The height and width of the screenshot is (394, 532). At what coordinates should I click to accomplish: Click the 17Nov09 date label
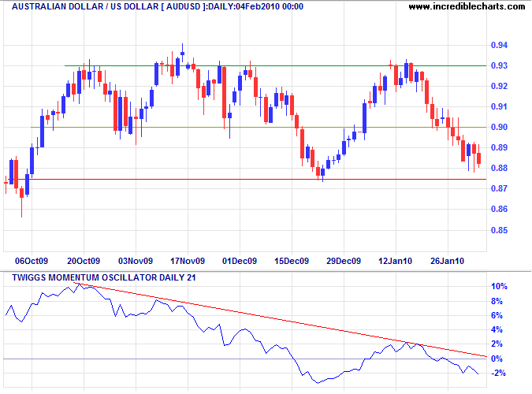(x=188, y=261)
